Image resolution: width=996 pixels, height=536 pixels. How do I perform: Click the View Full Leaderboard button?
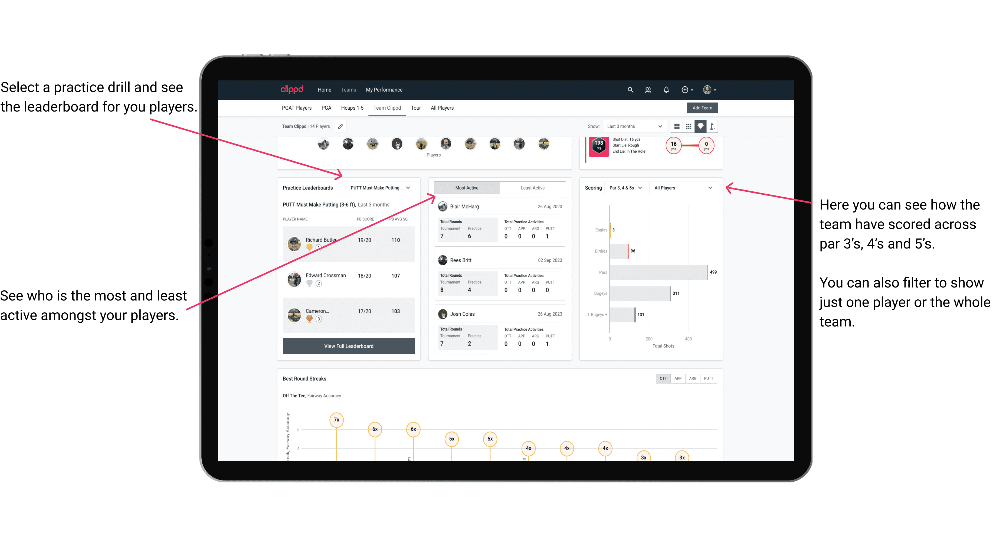pyautogui.click(x=349, y=346)
